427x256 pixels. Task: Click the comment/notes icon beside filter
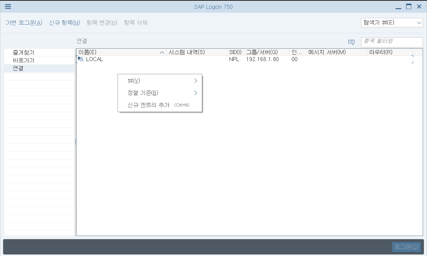(x=351, y=42)
